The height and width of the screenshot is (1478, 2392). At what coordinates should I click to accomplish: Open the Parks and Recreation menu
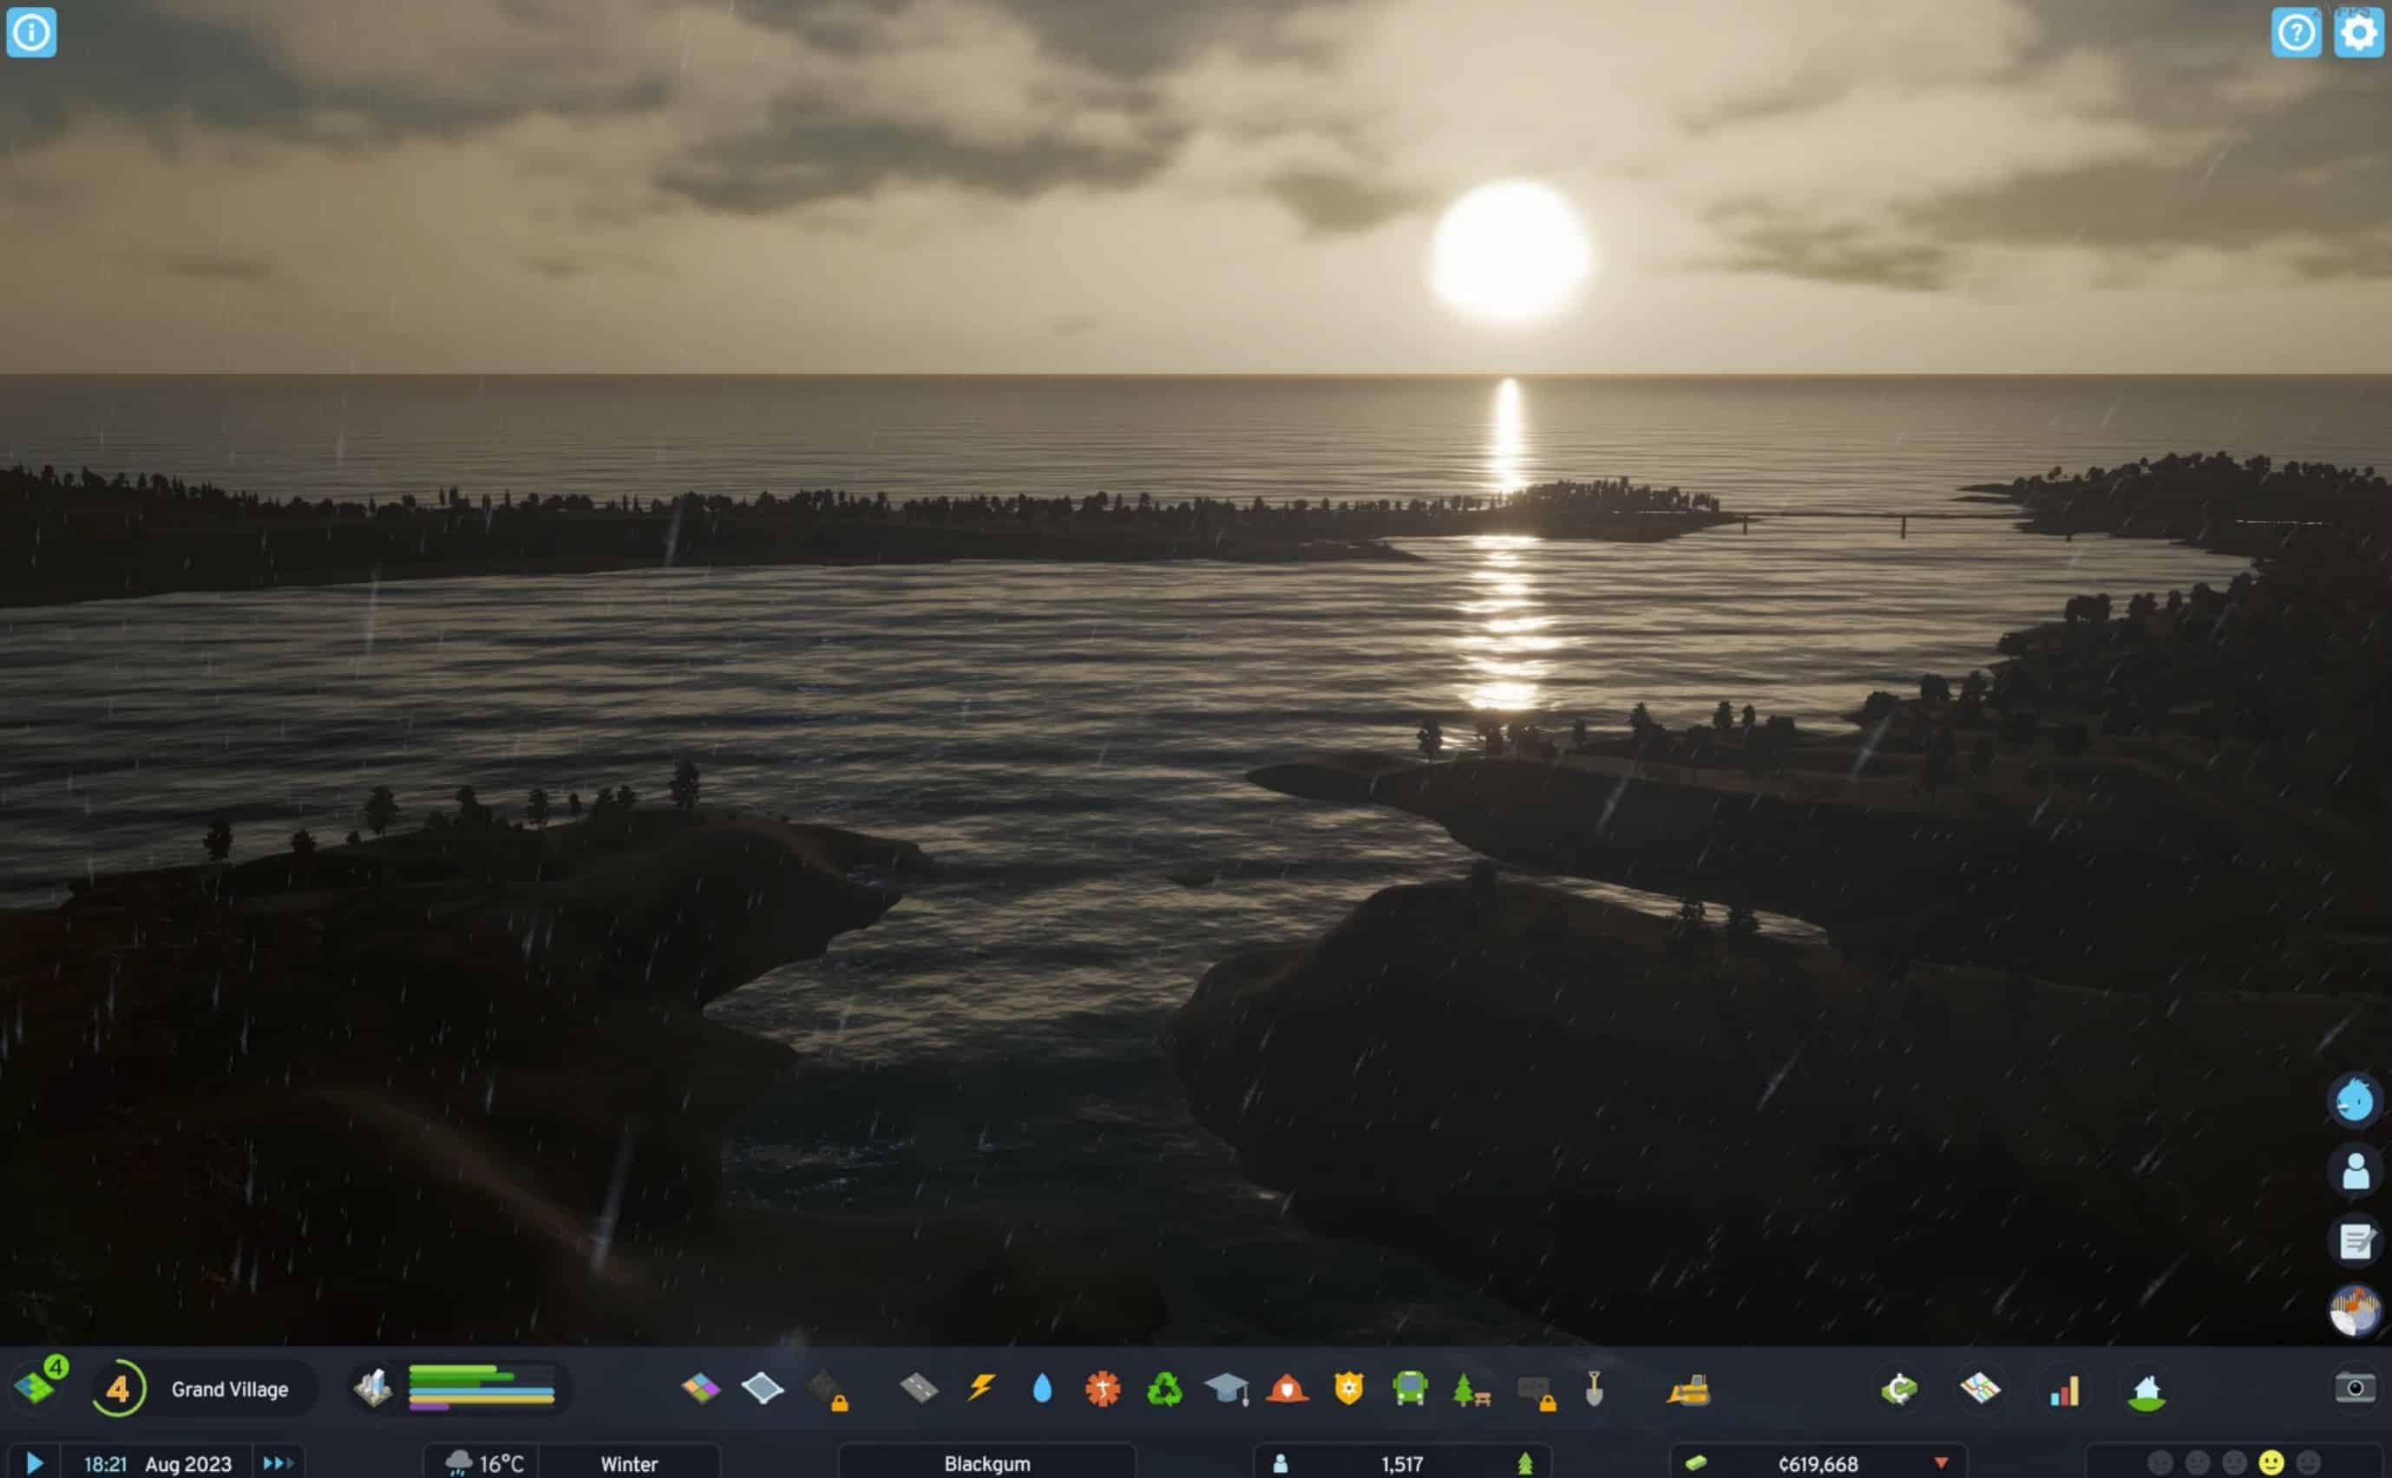[x=1472, y=1388]
